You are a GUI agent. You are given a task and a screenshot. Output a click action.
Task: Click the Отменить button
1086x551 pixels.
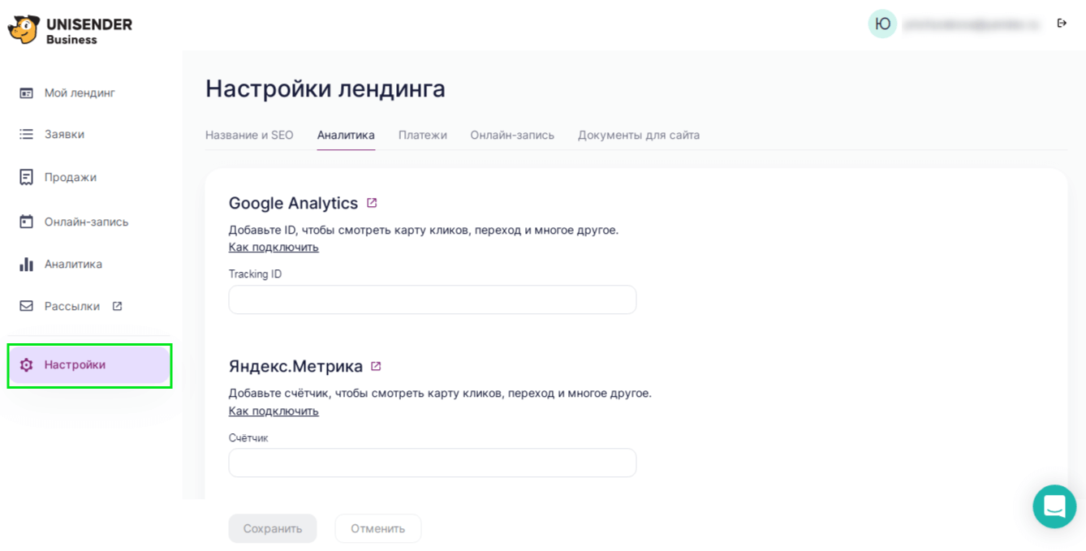tap(378, 528)
